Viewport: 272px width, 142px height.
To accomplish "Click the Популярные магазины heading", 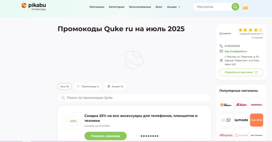I will pos(239,91).
